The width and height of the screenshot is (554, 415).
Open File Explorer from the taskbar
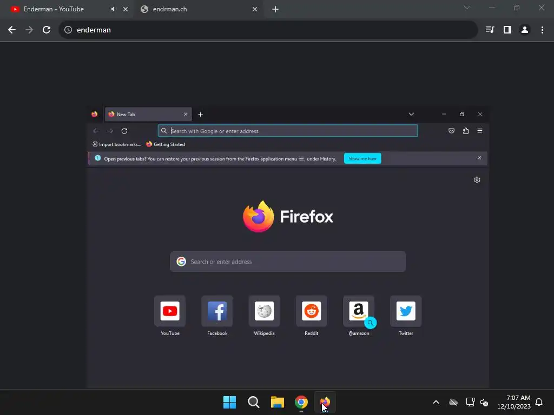pyautogui.click(x=278, y=402)
